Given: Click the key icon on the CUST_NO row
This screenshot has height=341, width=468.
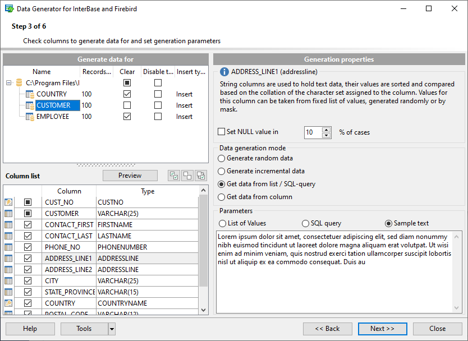Looking at the screenshot, I should [x=8, y=202].
